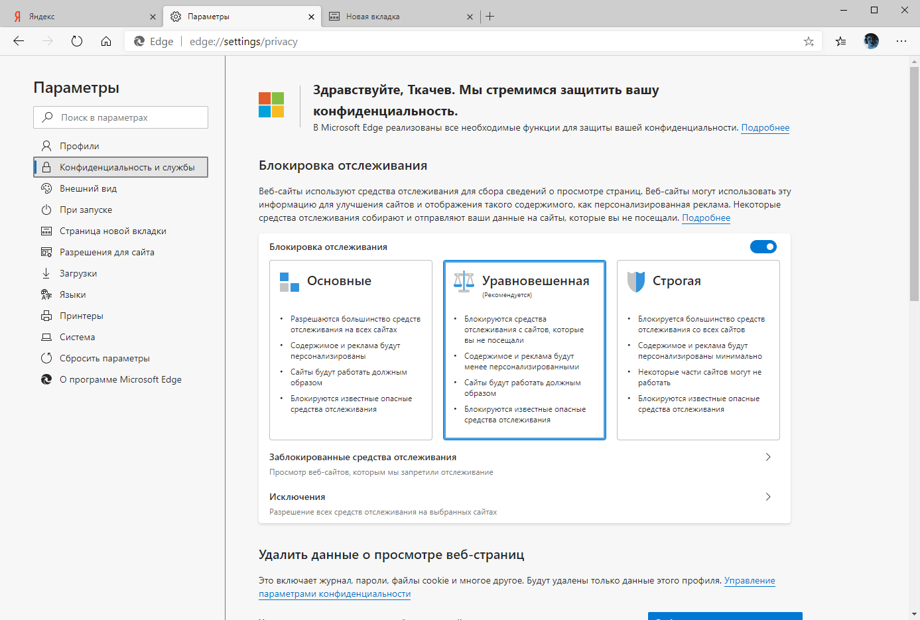Open При запуске settings section
Image resolution: width=920 pixels, height=620 pixels.
(x=121, y=210)
